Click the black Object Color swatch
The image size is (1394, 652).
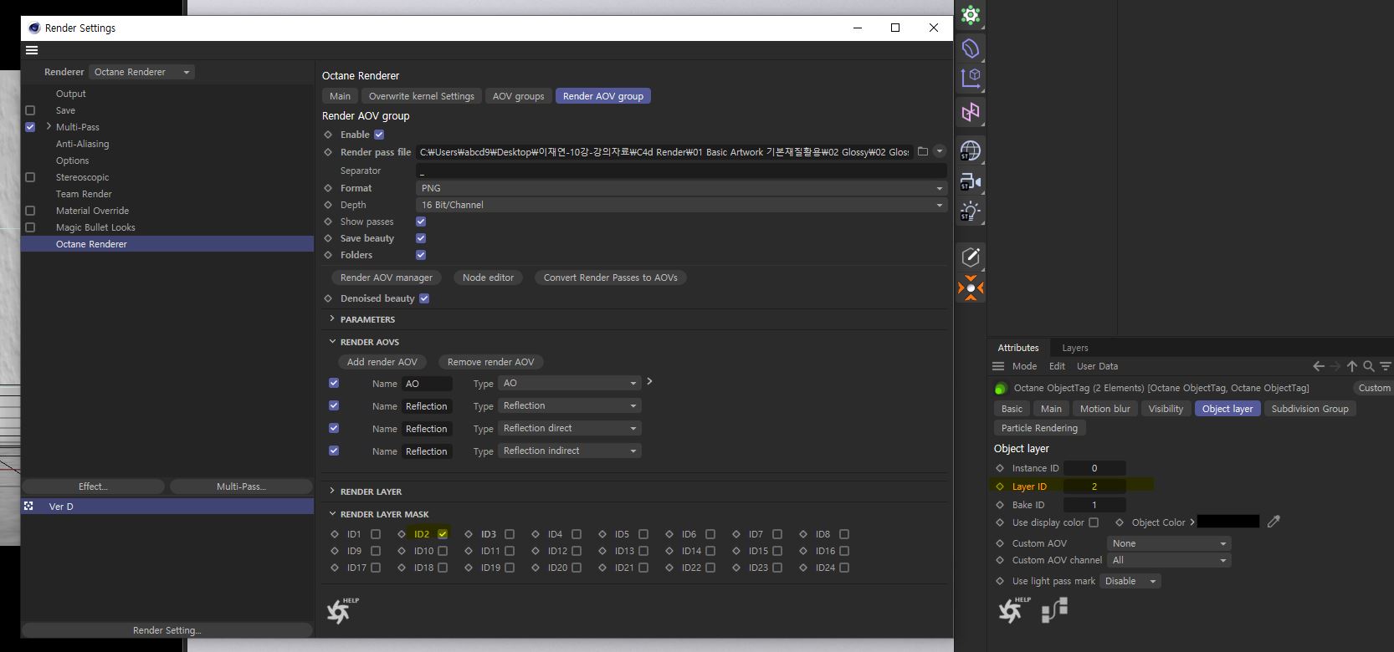[x=1228, y=522]
